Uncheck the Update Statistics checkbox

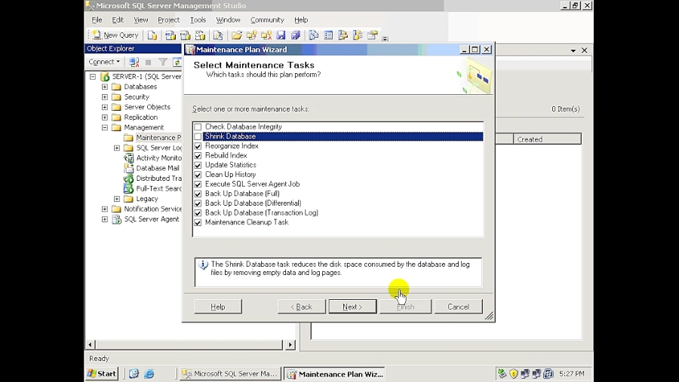click(198, 165)
